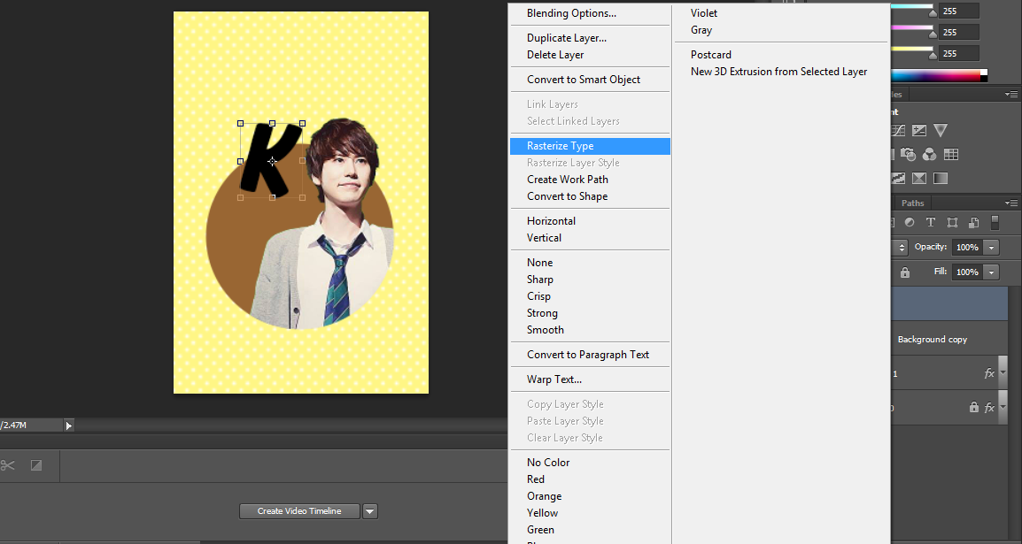The image size is (1022, 544).
Task: Open the Fill percentage dropdown arrow
Action: pos(992,272)
